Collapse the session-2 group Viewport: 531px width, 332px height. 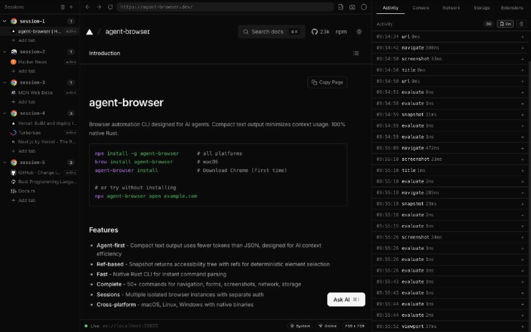(x=5, y=52)
